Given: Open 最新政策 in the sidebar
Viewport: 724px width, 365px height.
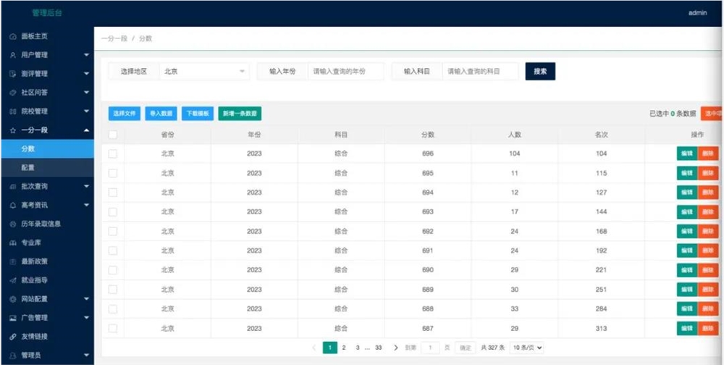Looking at the screenshot, I should coord(47,261).
